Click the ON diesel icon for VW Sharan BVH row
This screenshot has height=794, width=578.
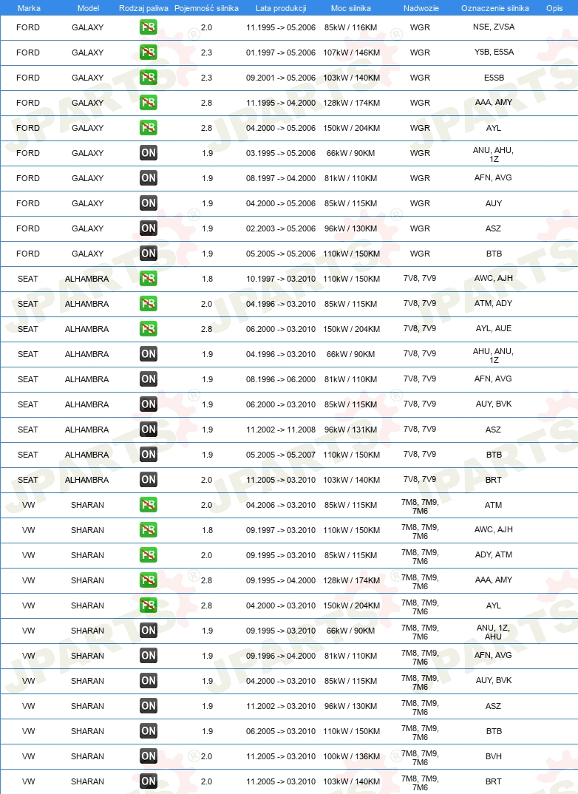point(149,756)
